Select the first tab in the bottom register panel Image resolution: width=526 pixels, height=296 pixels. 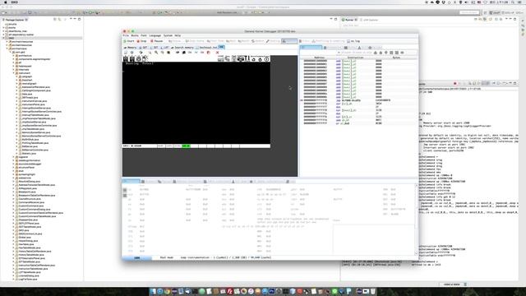tap(131, 181)
